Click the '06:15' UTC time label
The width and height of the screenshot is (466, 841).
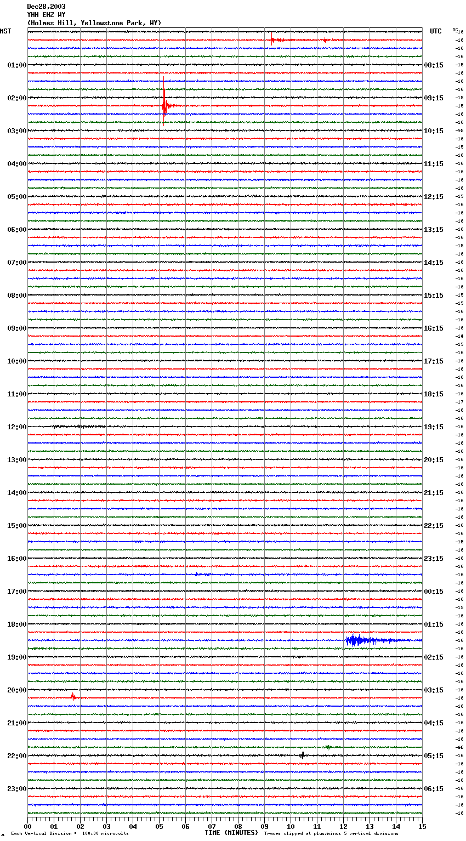(434, 789)
